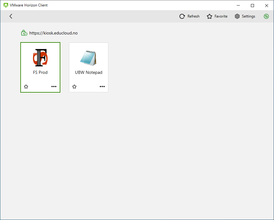The width and height of the screenshot is (274, 220).
Task: Mark UBW Notepad as favorite with star
Action: tap(74, 86)
